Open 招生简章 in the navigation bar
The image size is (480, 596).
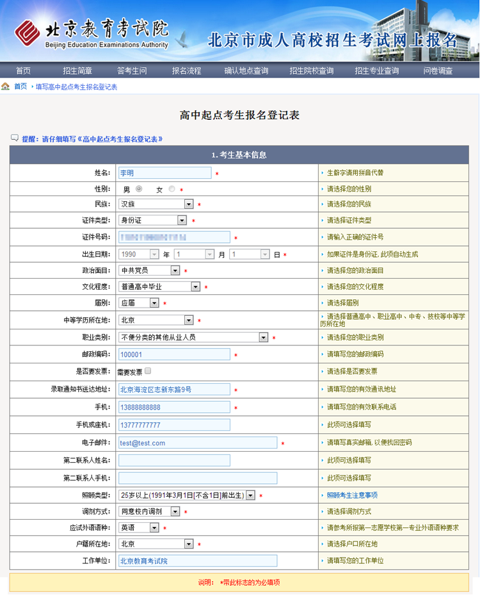[77, 70]
